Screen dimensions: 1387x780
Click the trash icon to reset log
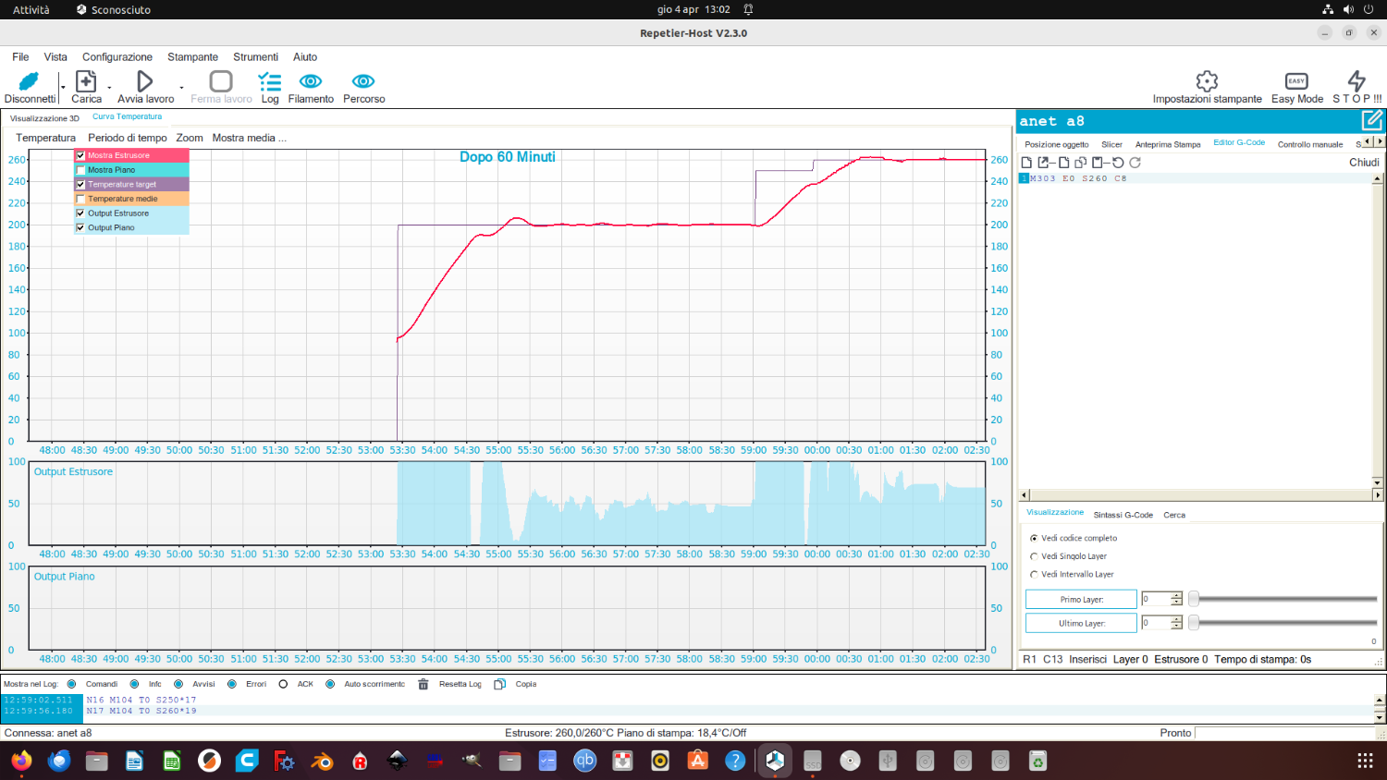point(423,685)
